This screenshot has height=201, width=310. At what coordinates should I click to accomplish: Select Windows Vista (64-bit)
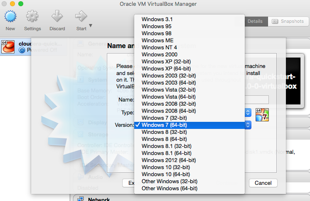pyautogui.click(x=189, y=97)
